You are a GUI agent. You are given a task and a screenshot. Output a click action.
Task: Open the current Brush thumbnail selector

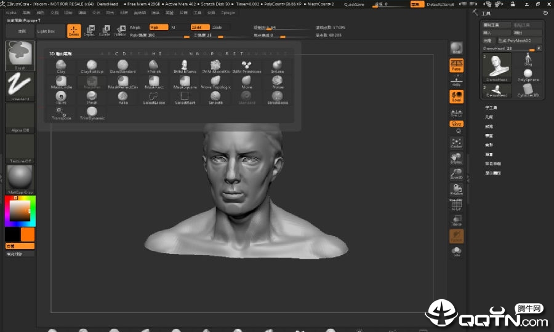(20, 55)
